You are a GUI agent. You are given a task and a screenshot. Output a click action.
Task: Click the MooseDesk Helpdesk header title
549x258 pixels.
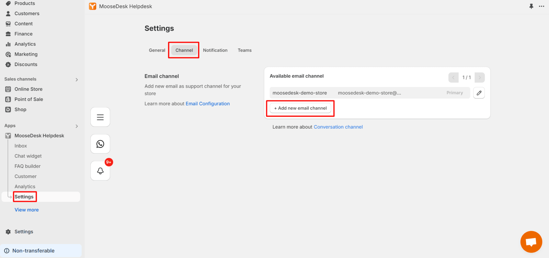pyautogui.click(x=126, y=6)
